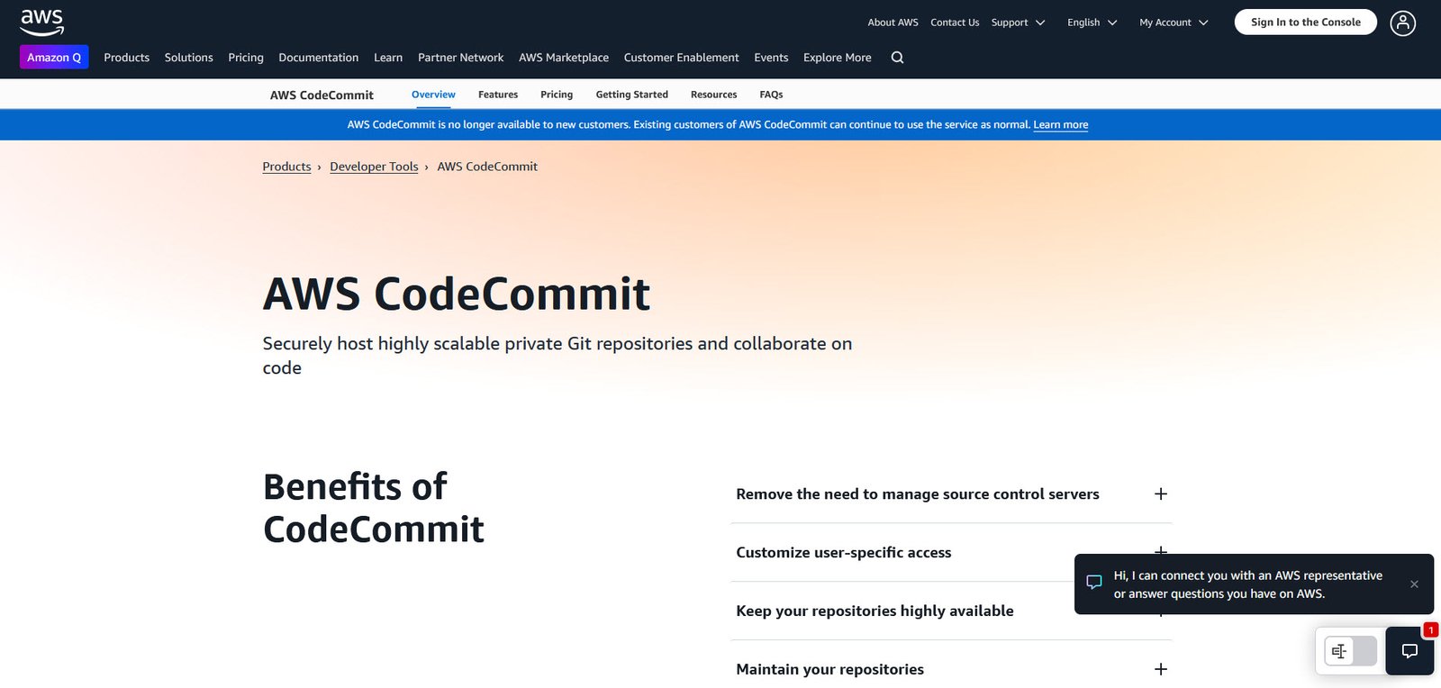Select the Features tab
The width and height of the screenshot is (1441, 688).
498,95
